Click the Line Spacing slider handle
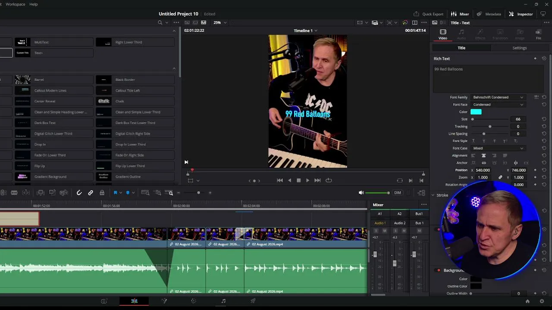 pos(484,134)
